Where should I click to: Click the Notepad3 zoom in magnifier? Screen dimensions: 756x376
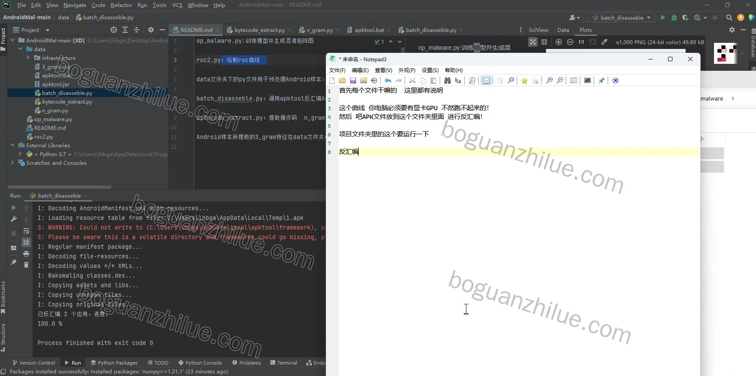[x=549, y=80]
